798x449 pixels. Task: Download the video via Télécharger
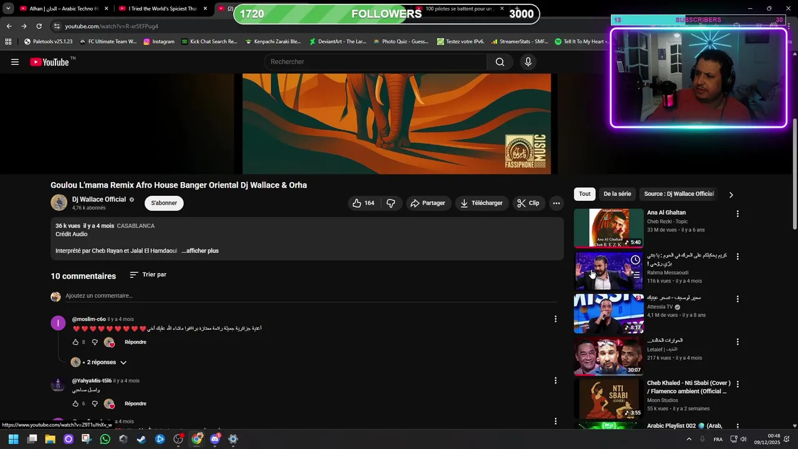481,203
